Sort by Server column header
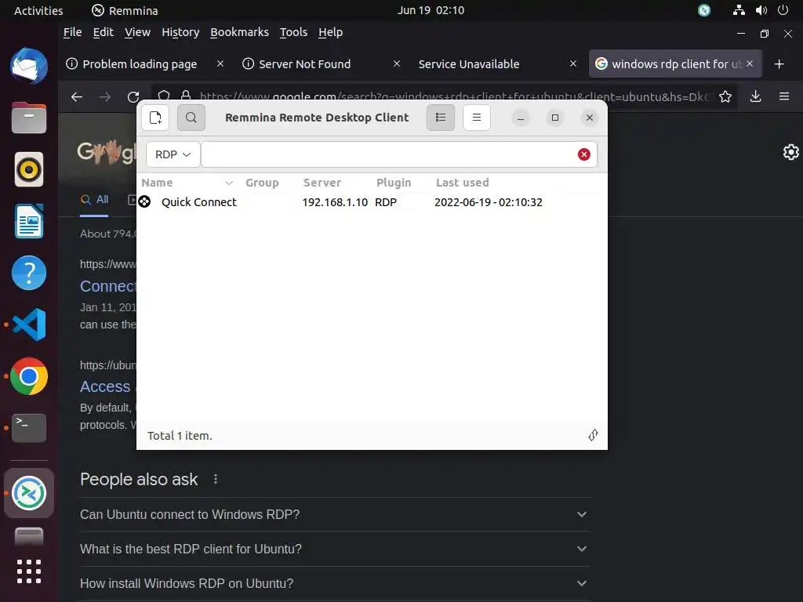 point(322,183)
